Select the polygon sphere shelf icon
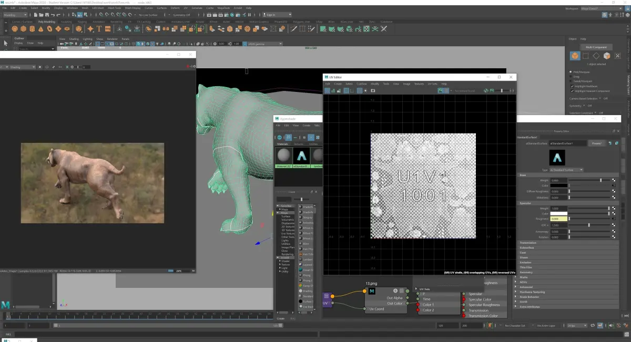Image resolution: width=631 pixels, height=342 pixels. pyautogui.click(x=15, y=29)
